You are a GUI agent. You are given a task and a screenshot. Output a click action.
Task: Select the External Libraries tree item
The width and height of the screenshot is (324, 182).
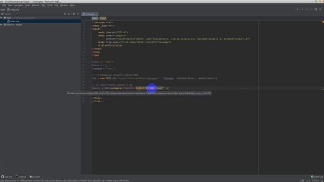click(x=13, y=25)
